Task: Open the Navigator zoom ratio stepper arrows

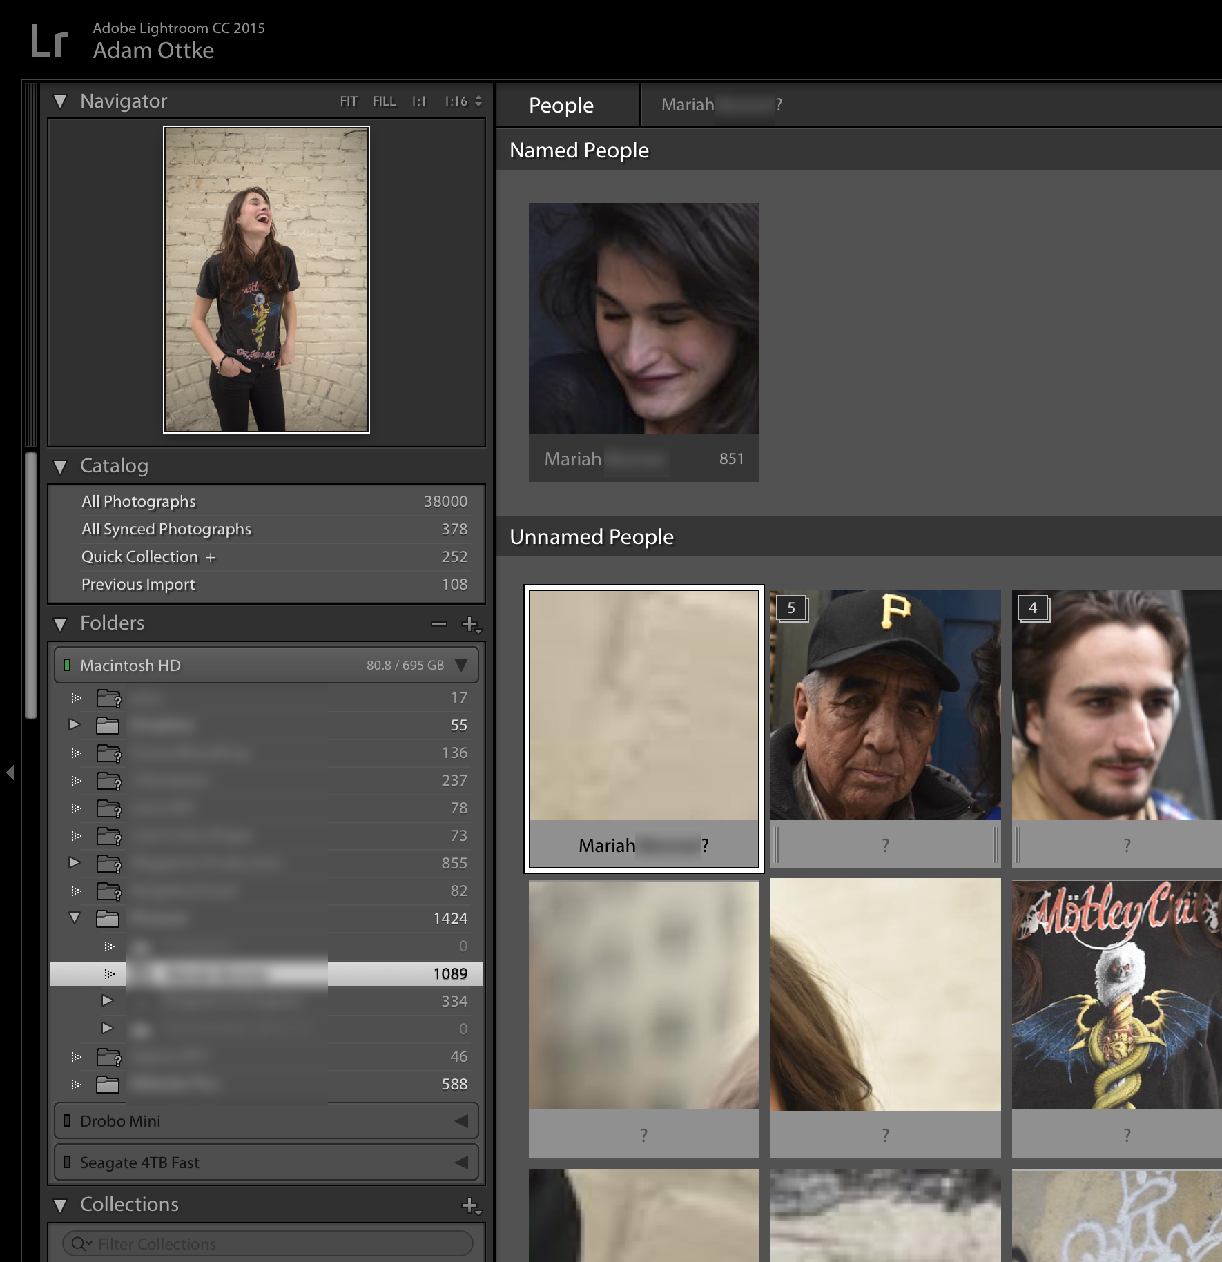Action: pos(478,101)
